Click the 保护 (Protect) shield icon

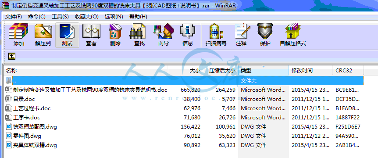(265, 31)
